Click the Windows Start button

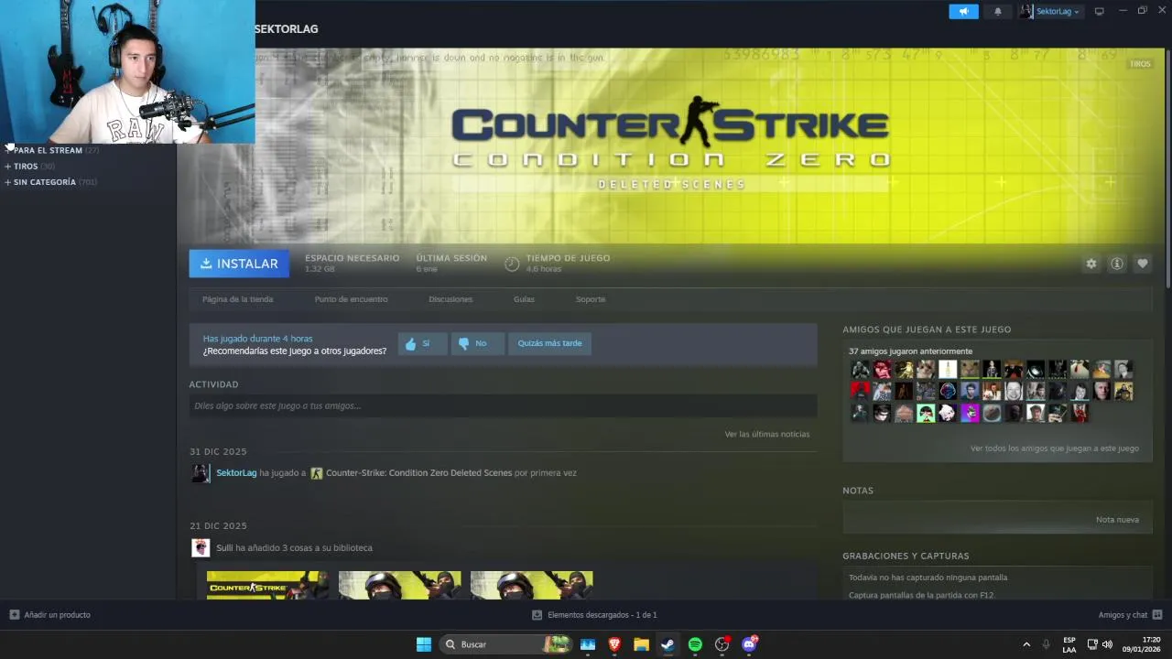(424, 644)
